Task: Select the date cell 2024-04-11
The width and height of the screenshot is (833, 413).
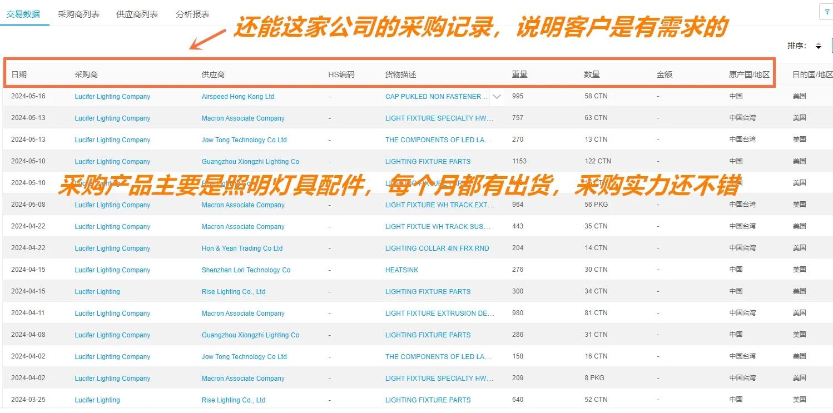Action: tap(28, 313)
